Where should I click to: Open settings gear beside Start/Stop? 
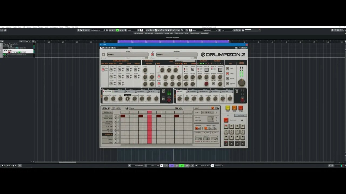[242, 120]
